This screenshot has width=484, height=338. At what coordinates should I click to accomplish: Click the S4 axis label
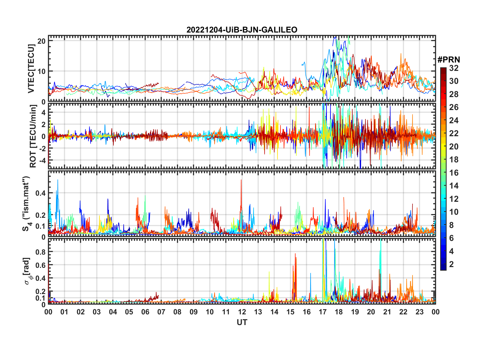[x=27, y=204]
